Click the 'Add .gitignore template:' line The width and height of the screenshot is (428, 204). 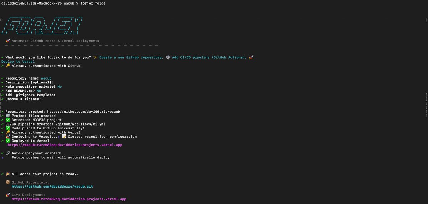tap(30, 95)
